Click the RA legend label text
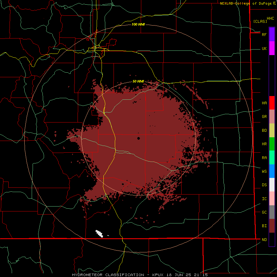The image size is (277, 277). tap(264, 158)
